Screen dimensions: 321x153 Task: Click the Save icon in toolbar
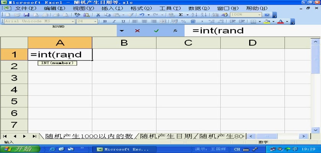[27, 15]
